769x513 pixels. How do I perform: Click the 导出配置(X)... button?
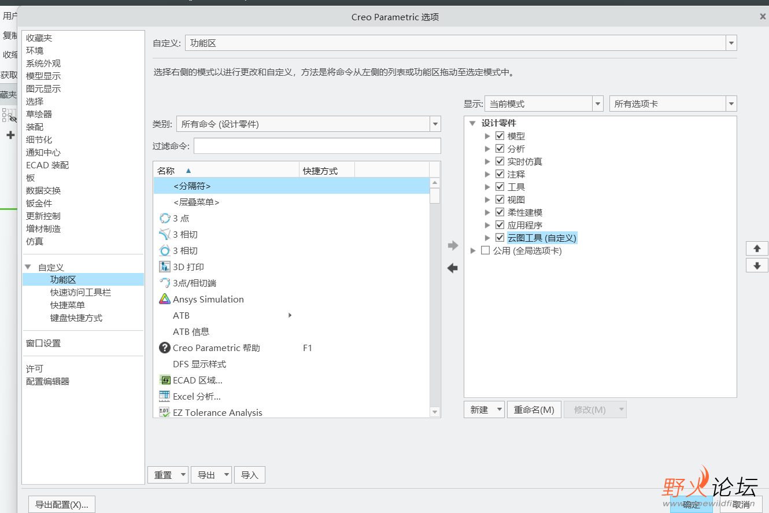[x=61, y=504]
